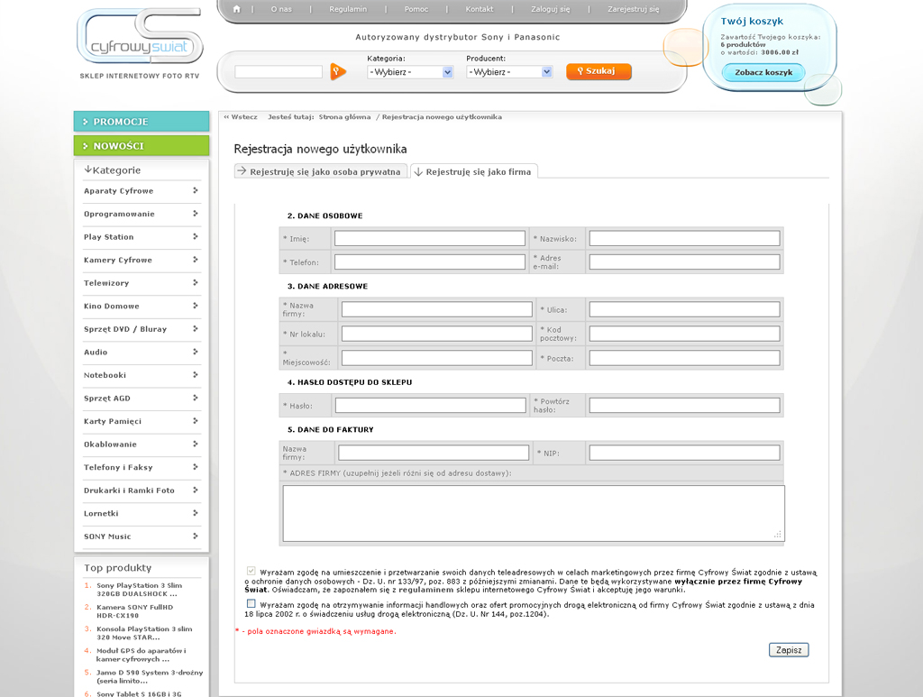The height and width of the screenshot is (697, 923).
Task: Click the NIP input field
Action: point(684,453)
